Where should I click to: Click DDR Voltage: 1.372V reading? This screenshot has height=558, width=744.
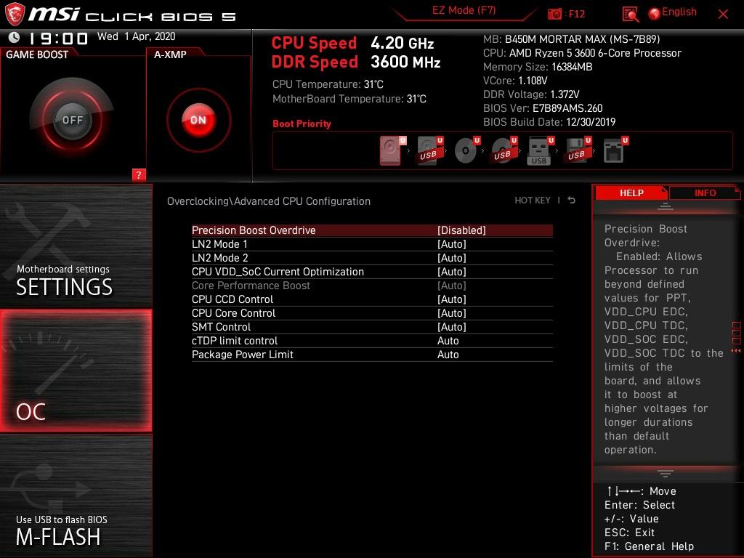[x=531, y=94]
